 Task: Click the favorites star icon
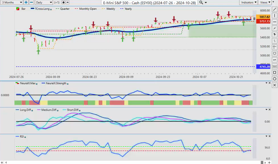click(274, 1)
